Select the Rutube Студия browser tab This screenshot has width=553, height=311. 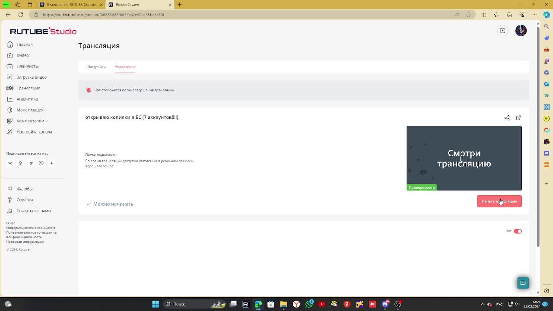pos(140,4)
